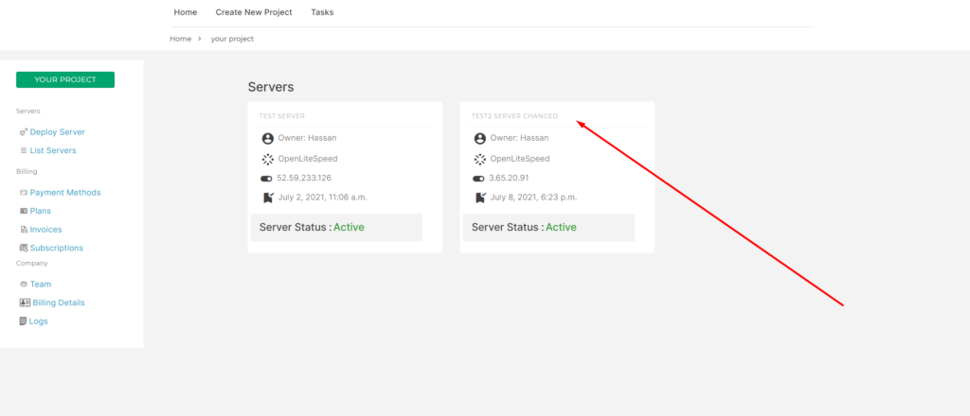The width and height of the screenshot is (970, 416).
Task: Click the Invoices icon in sidebar
Action: pos(24,230)
